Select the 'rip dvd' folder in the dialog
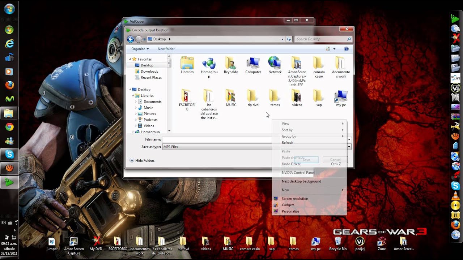The height and width of the screenshot is (260, 463). pos(253,98)
